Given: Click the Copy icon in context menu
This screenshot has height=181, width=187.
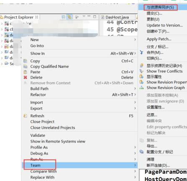Looking at the screenshot, I should tap(25, 61).
